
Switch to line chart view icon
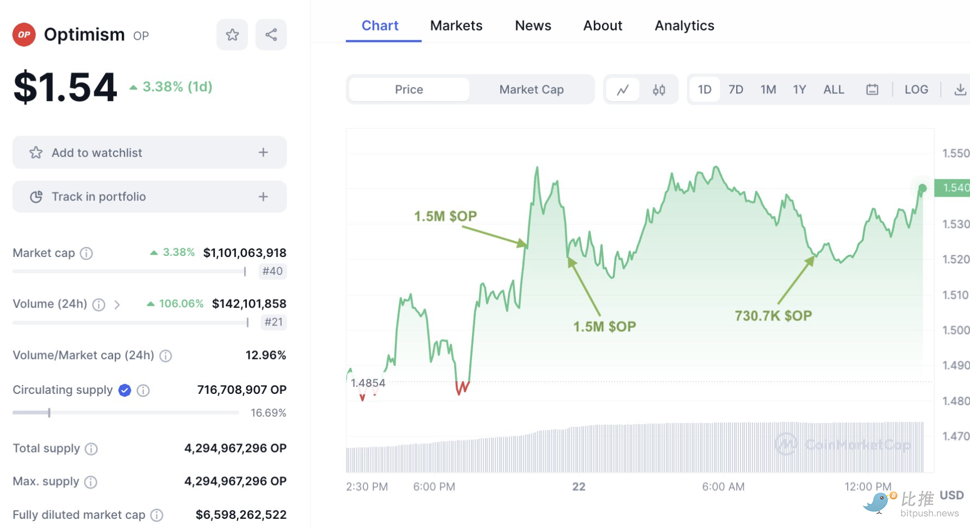623,90
